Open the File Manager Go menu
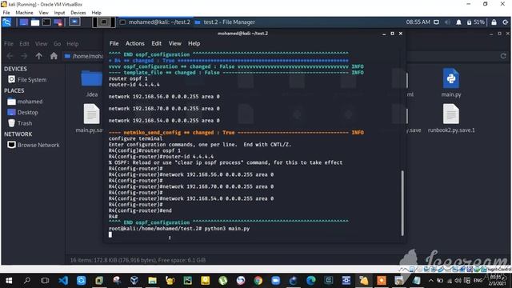 57,44
